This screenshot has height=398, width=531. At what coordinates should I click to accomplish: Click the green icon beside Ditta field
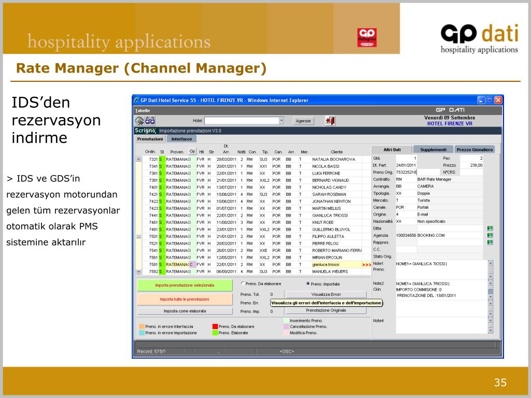[x=490, y=228]
